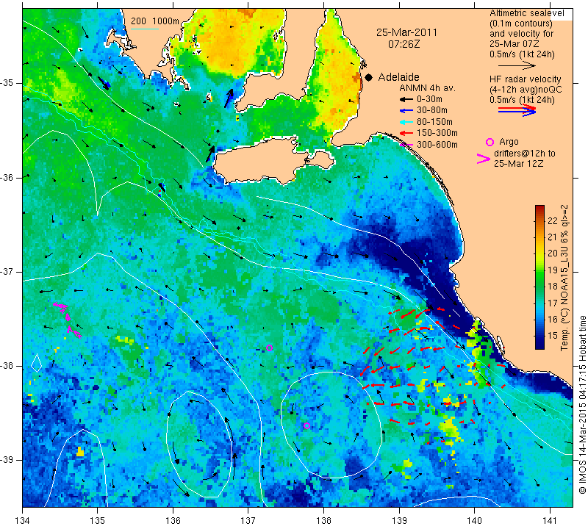Screen dimensions: 588x529
Task: Click the '-37' latitude axis label
Action: coord(7,271)
